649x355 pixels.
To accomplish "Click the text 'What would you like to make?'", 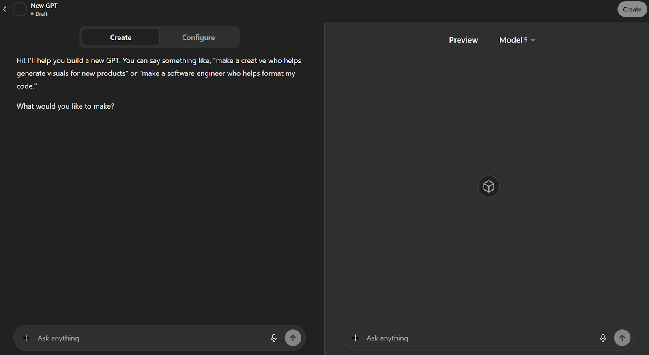I will click(x=65, y=106).
